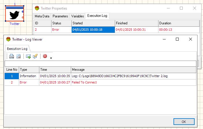Click the highlighted started time 10:00:18
The image size is (203, 129).
tap(93, 30)
